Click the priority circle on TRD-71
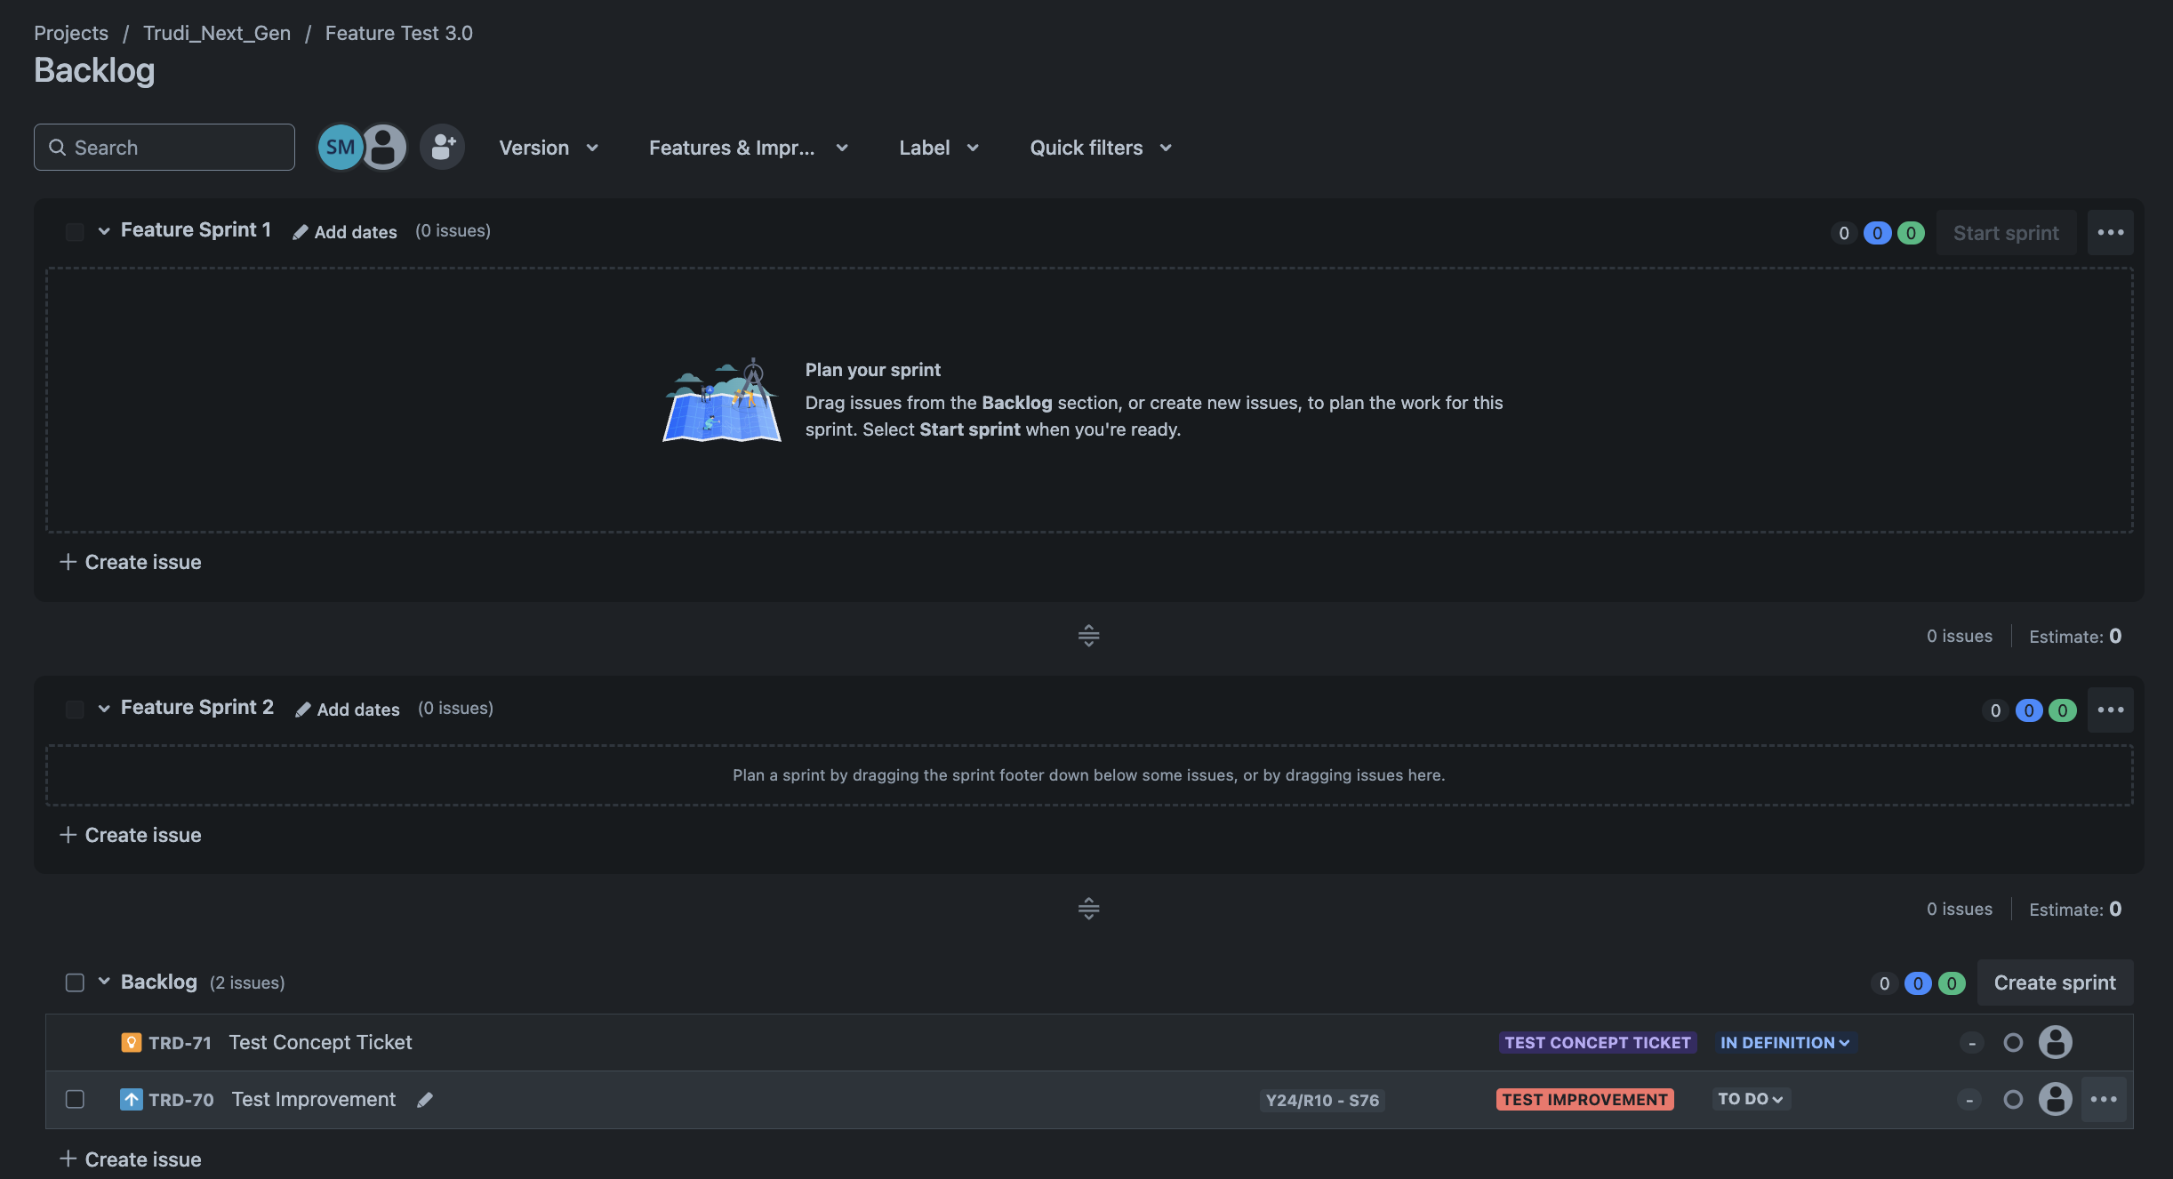The image size is (2173, 1179). tap(2013, 1043)
